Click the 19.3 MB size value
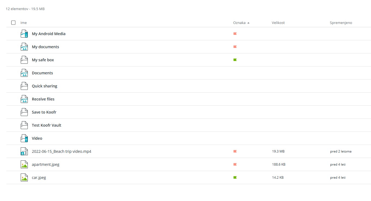This screenshot has width=371, height=201. (x=278, y=151)
